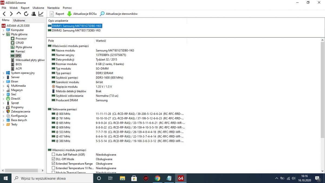The image size is (325, 183).
Task: Click the Sprzęt icon in tree
Action: (8, 103)
